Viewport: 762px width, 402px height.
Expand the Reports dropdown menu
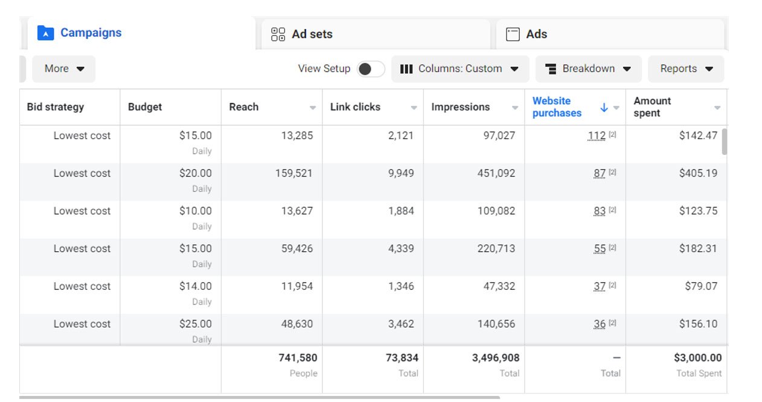(x=686, y=69)
